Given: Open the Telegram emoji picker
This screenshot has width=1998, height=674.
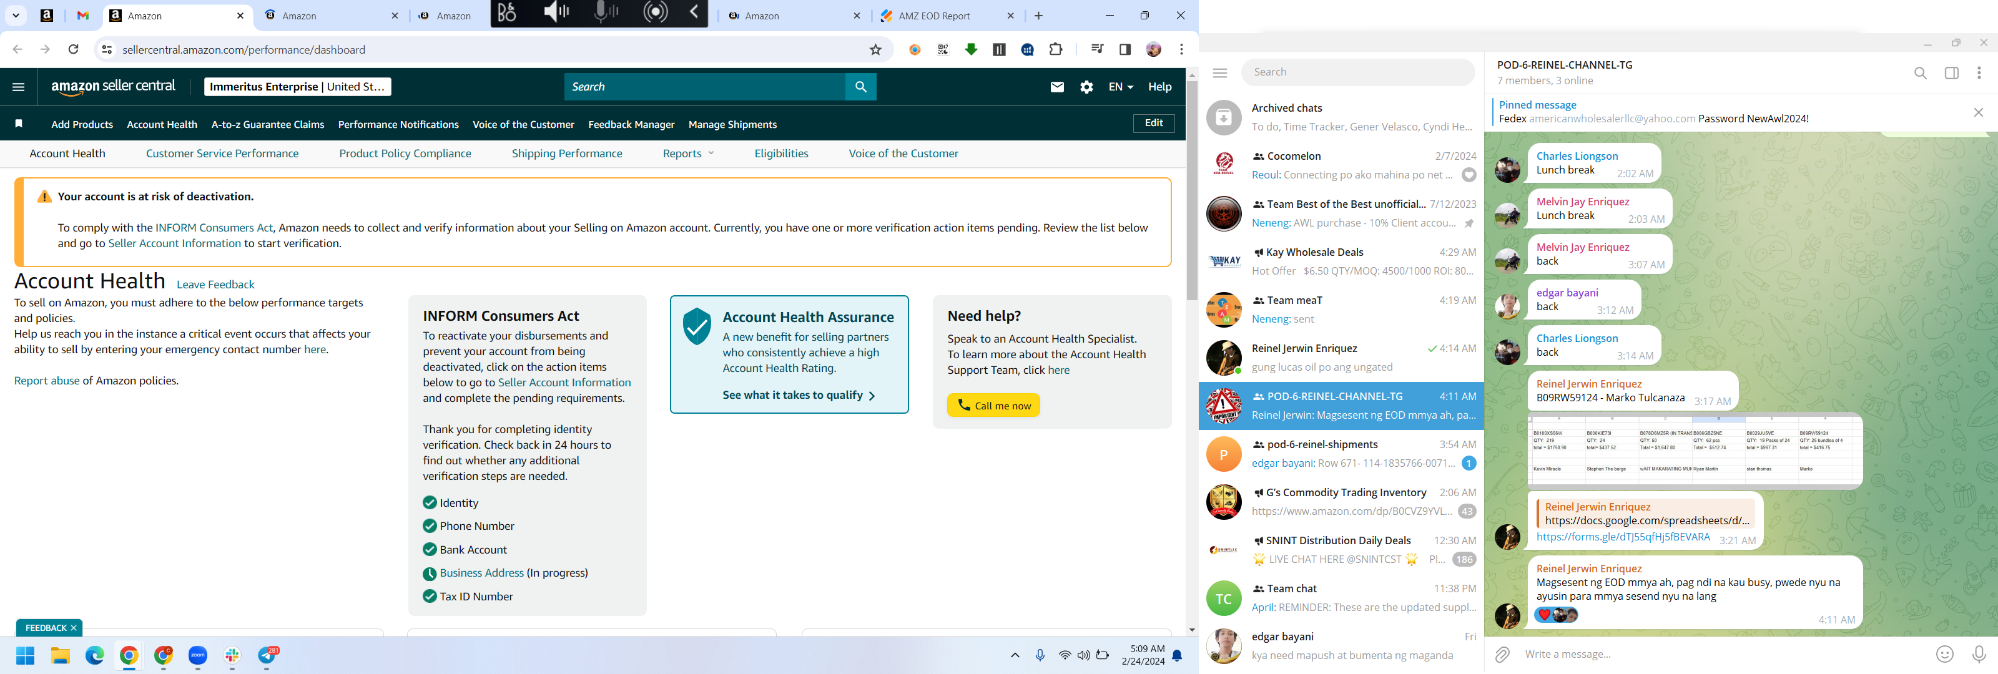Looking at the screenshot, I should [x=1944, y=655].
